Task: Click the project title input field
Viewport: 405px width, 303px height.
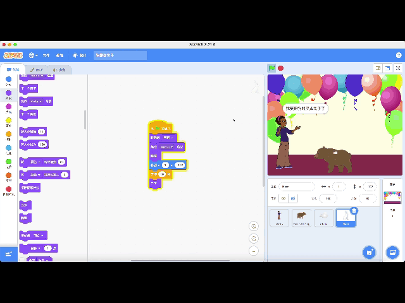Action: (120, 55)
